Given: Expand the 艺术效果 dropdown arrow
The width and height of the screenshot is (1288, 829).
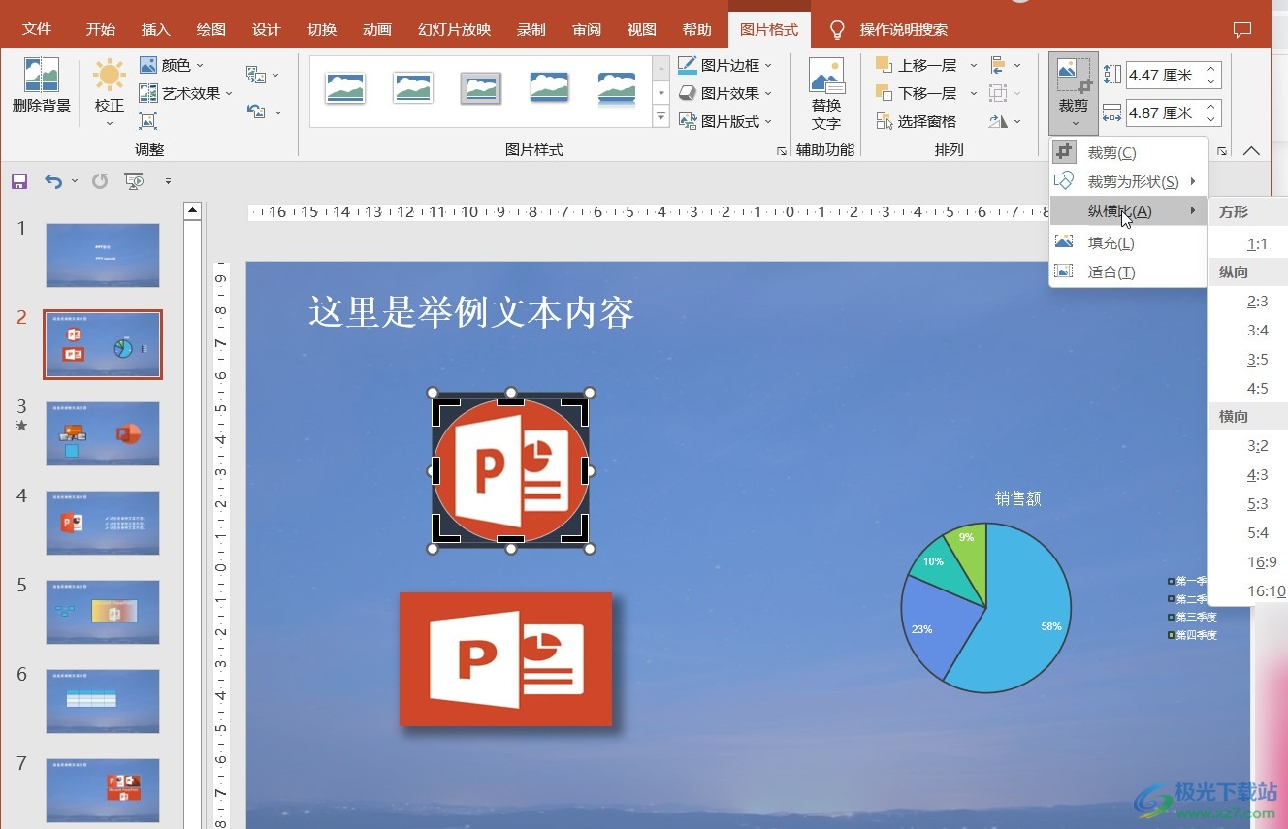Looking at the screenshot, I should (229, 94).
